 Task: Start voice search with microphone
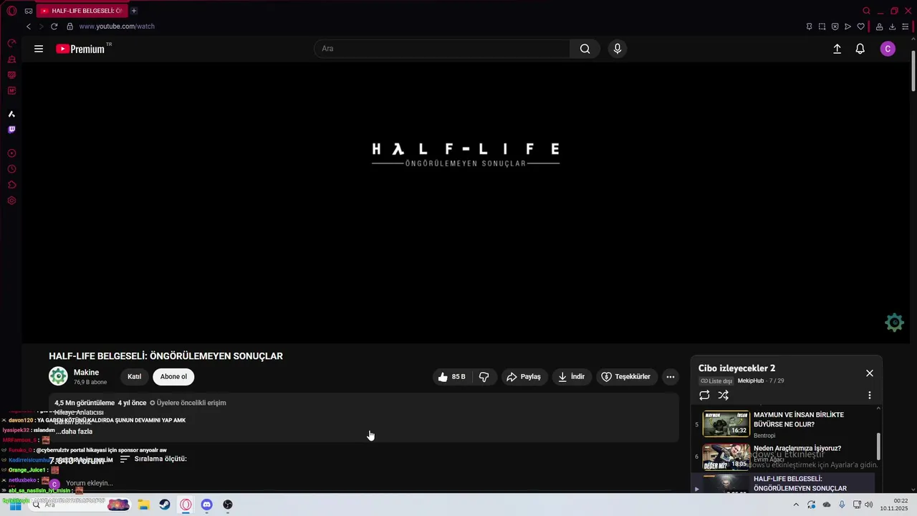click(x=618, y=49)
